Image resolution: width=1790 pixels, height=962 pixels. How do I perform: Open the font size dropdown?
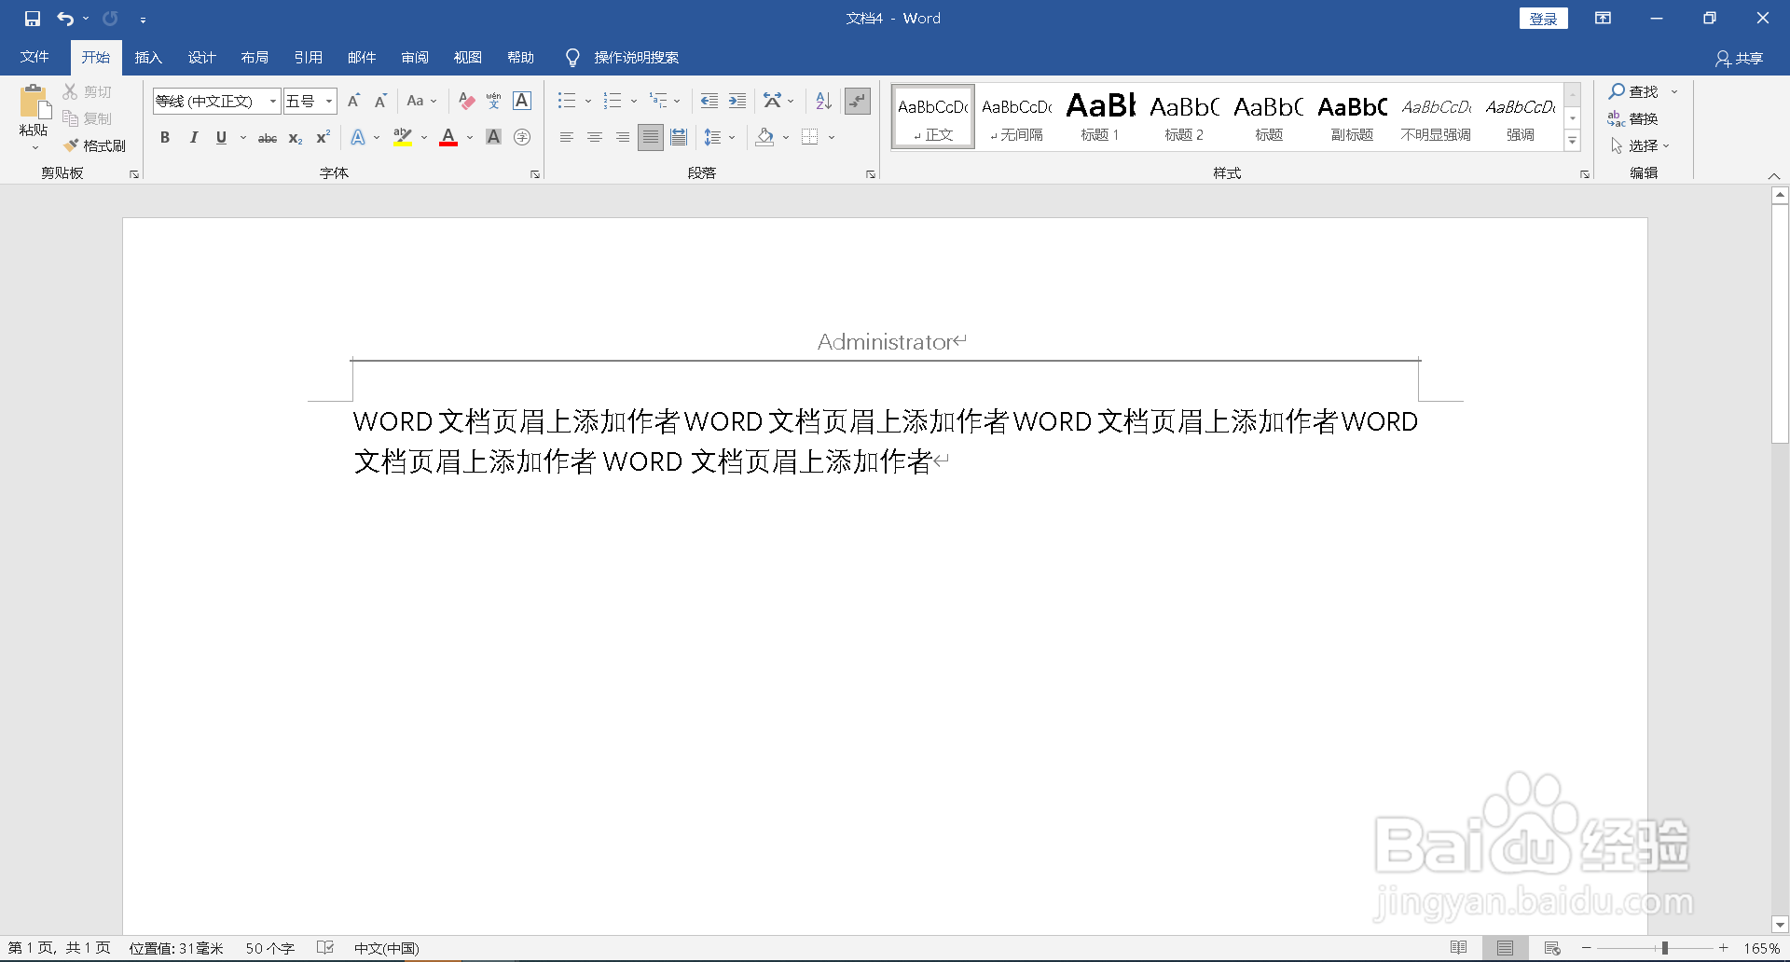(329, 101)
